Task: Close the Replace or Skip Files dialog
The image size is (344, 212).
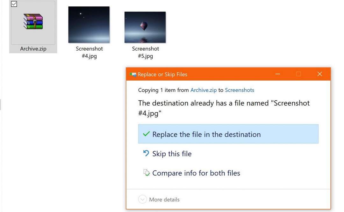Action: [320, 74]
